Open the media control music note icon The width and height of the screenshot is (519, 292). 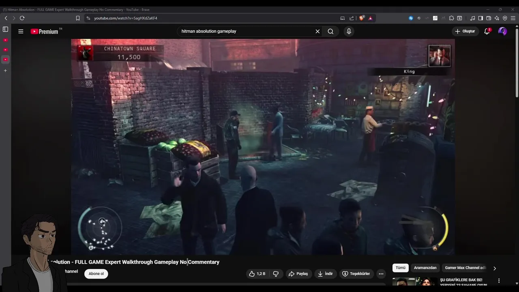[x=472, y=18]
